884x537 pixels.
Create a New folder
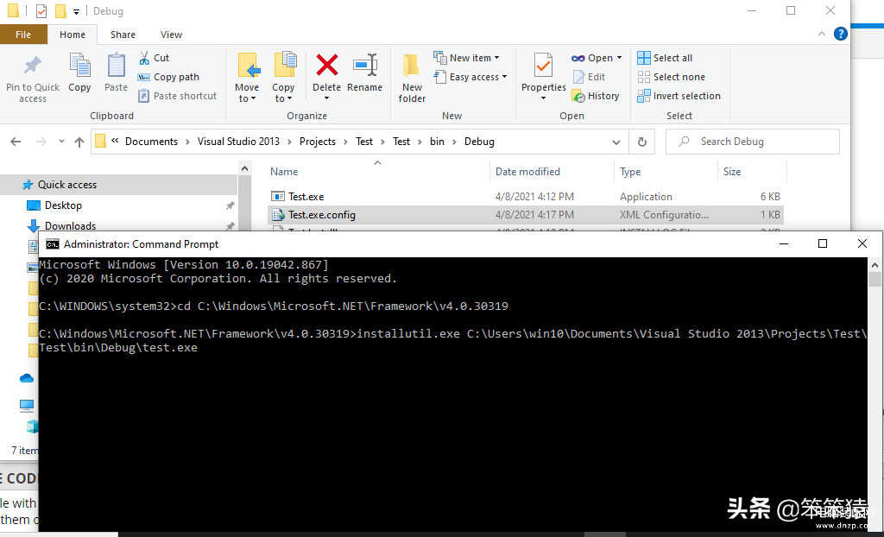tap(412, 78)
